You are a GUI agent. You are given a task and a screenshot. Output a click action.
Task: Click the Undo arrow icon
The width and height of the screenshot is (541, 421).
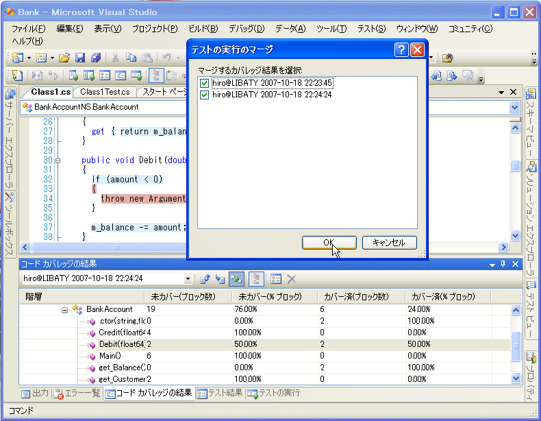[167, 58]
